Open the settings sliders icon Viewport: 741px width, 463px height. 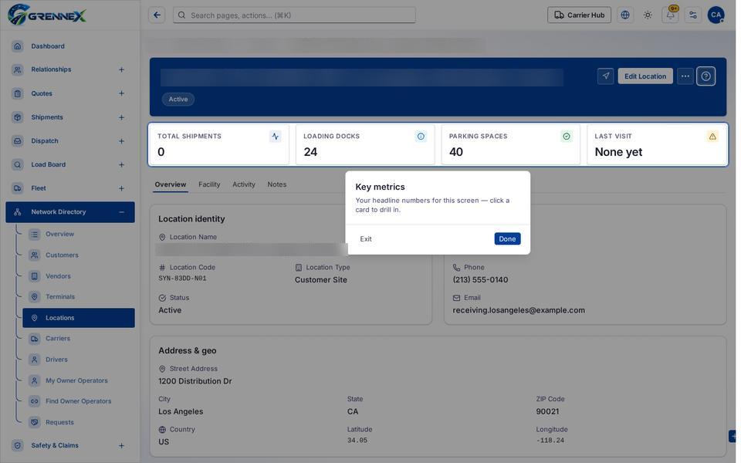(693, 15)
